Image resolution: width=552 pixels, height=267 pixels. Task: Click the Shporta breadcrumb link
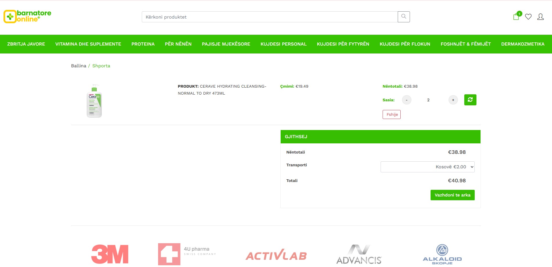coord(101,66)
